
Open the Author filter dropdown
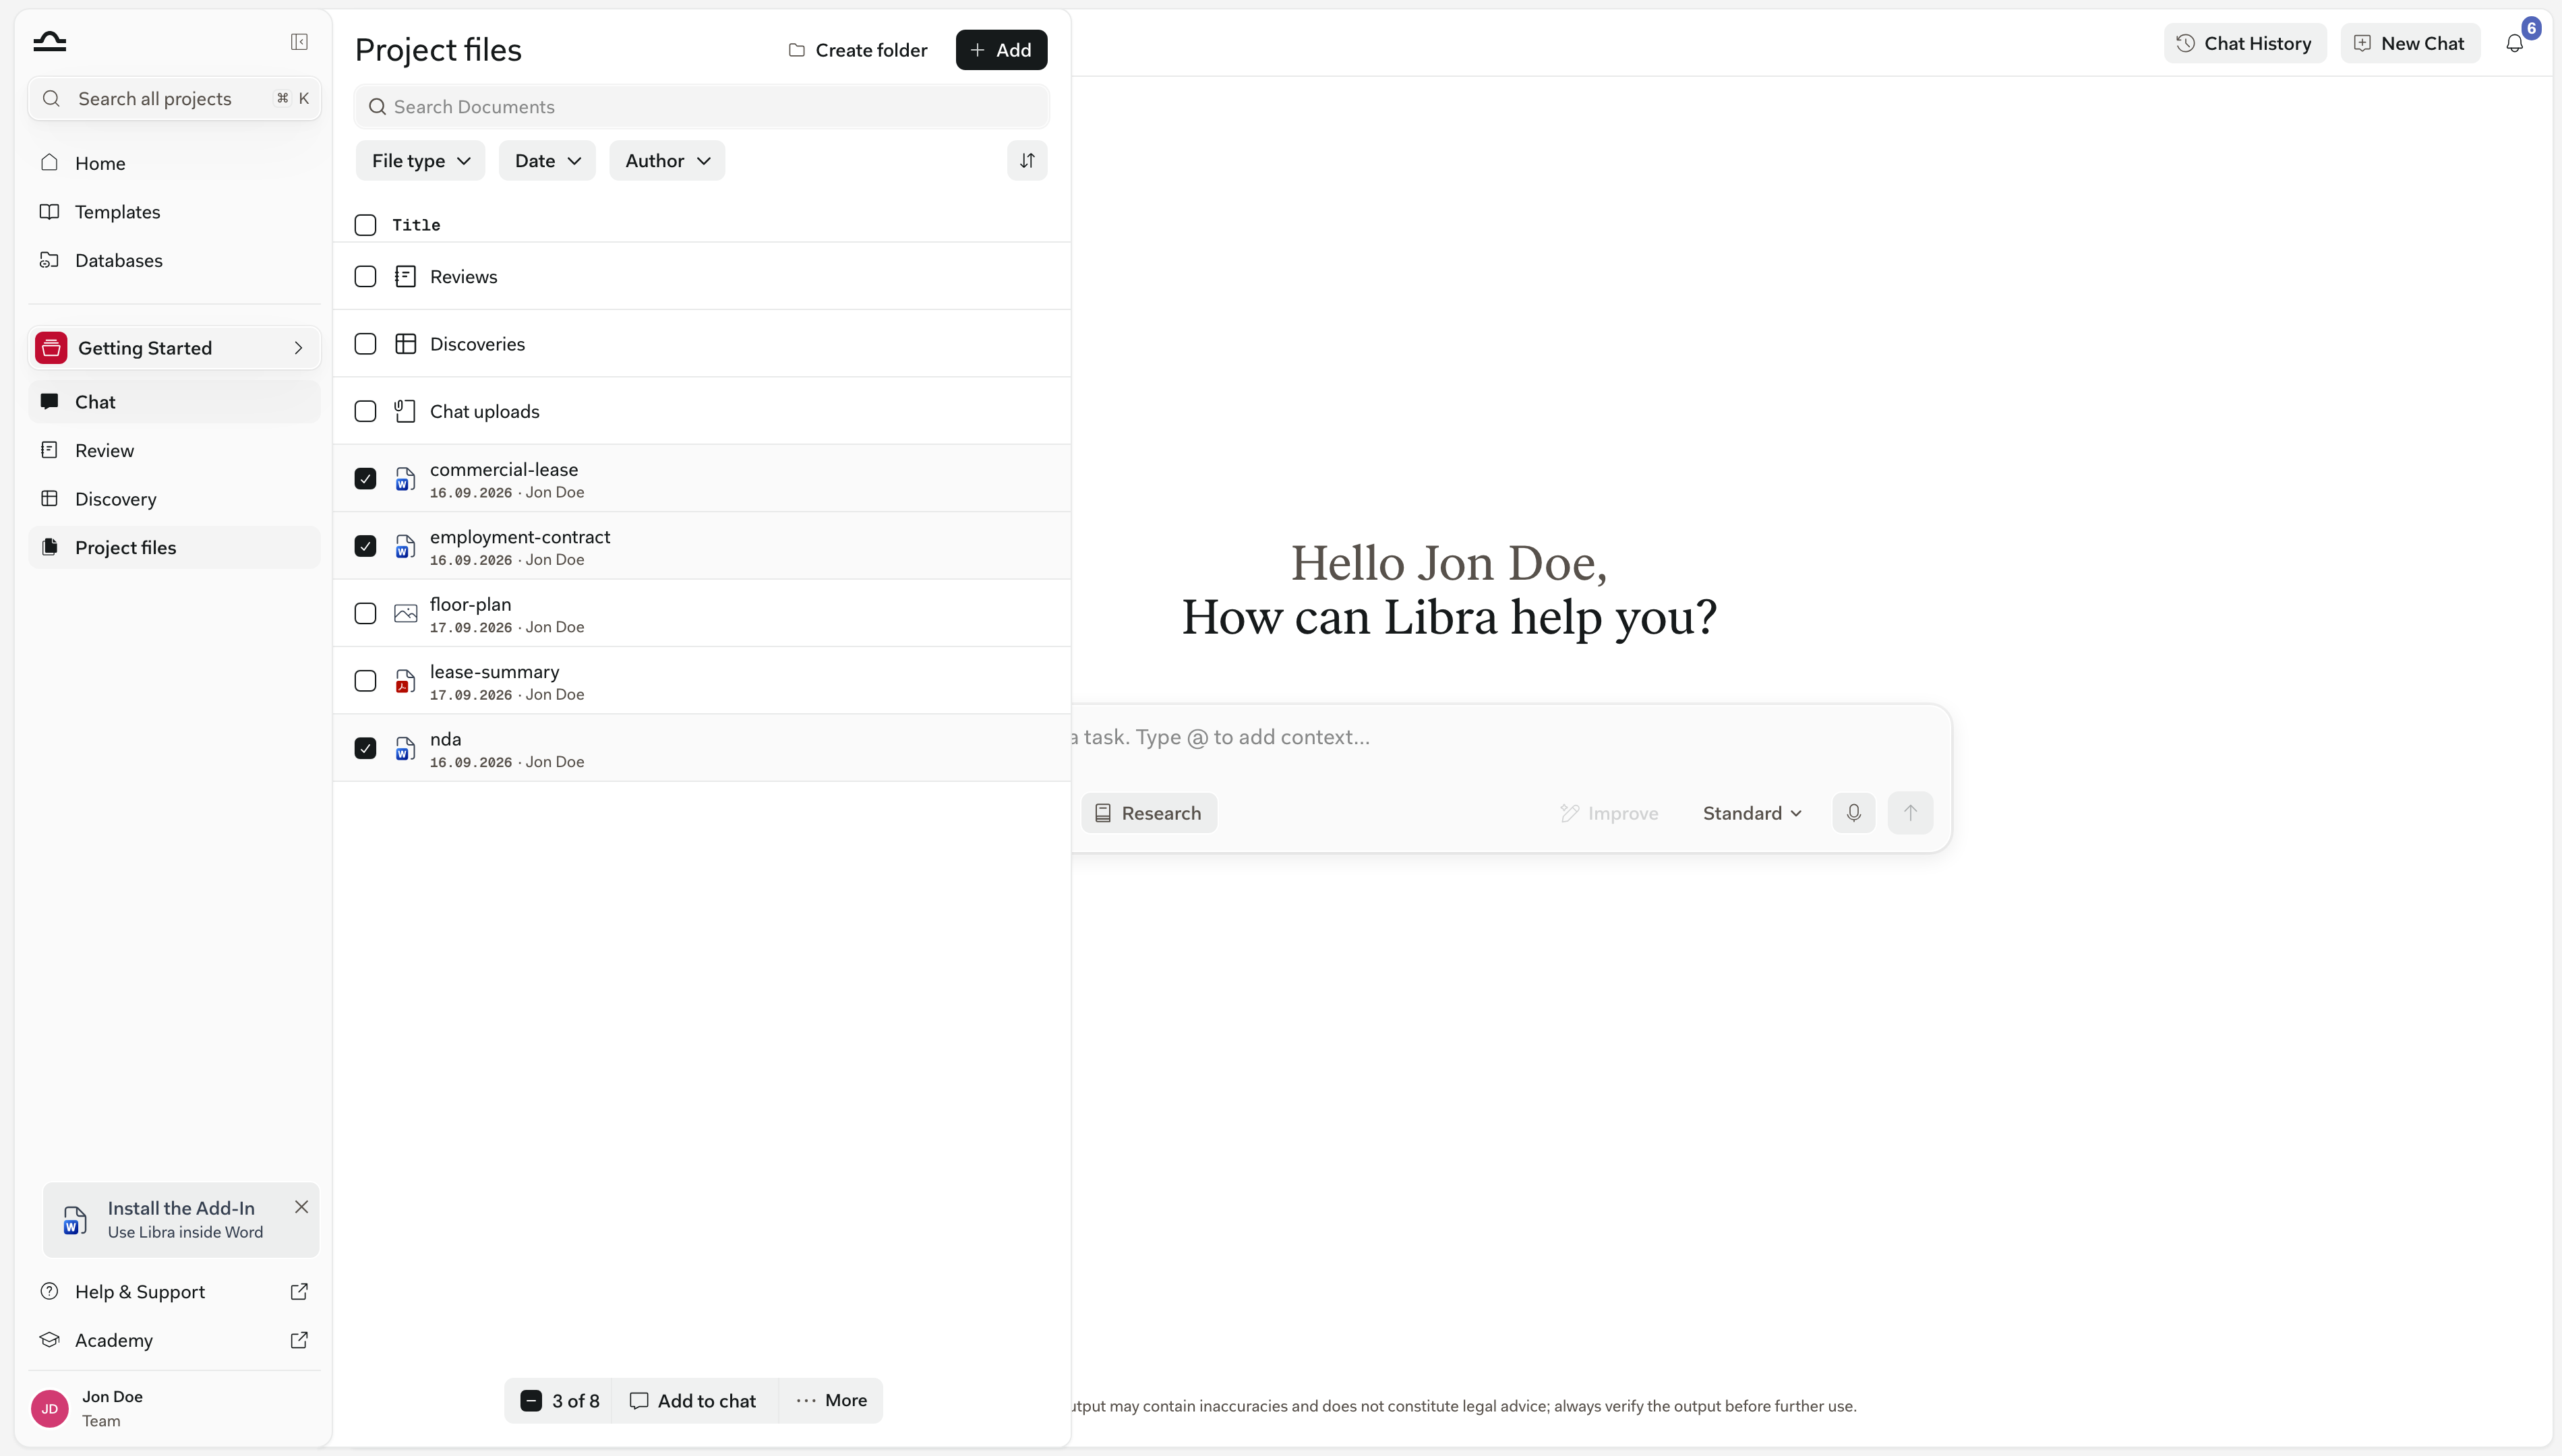click(667, 161)
